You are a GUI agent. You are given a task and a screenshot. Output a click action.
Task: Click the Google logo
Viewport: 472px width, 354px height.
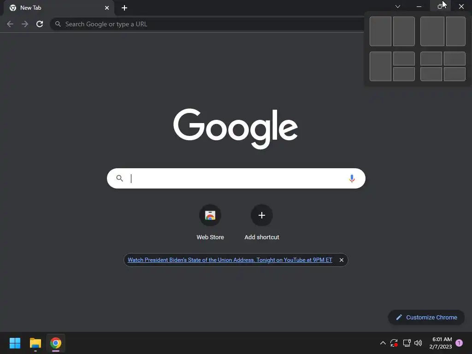[x=236, y=129]
